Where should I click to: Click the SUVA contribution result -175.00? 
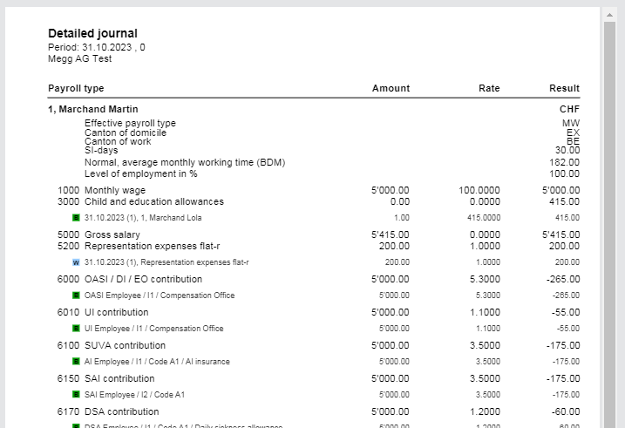563,345
